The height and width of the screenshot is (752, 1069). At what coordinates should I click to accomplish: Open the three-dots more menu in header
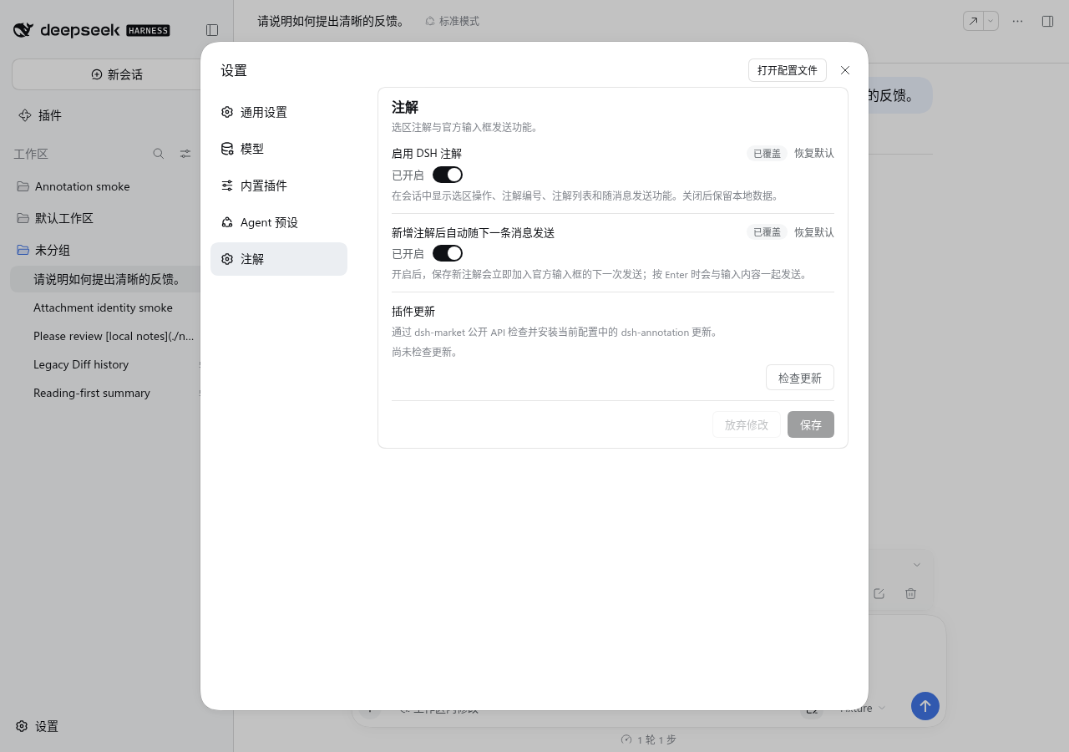coord(1017,21)
